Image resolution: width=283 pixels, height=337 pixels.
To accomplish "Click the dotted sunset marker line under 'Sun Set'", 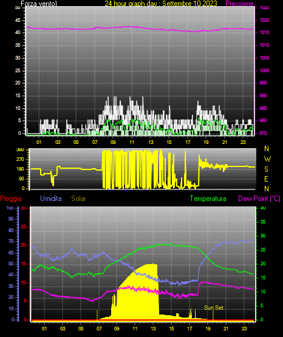I will point(213,315).
